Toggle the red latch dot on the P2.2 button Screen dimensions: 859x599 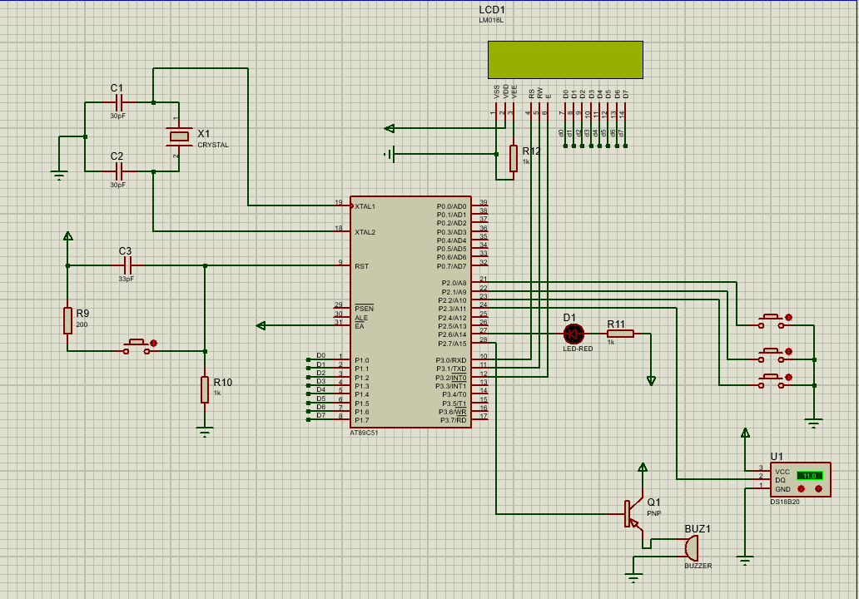(788, 377)
